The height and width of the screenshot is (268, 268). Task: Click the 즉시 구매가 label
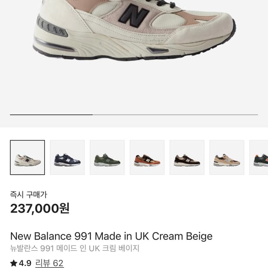point(29,195)
